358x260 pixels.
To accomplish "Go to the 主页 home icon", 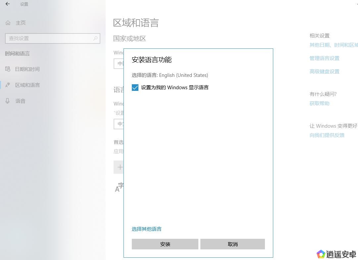I will (x=8, y=23).
